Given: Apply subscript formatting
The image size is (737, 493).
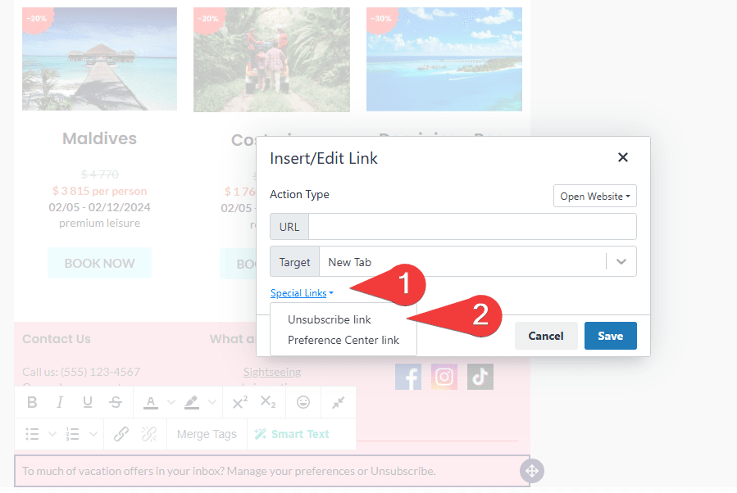Looking at the screenshot, I should tap(268, 402).
